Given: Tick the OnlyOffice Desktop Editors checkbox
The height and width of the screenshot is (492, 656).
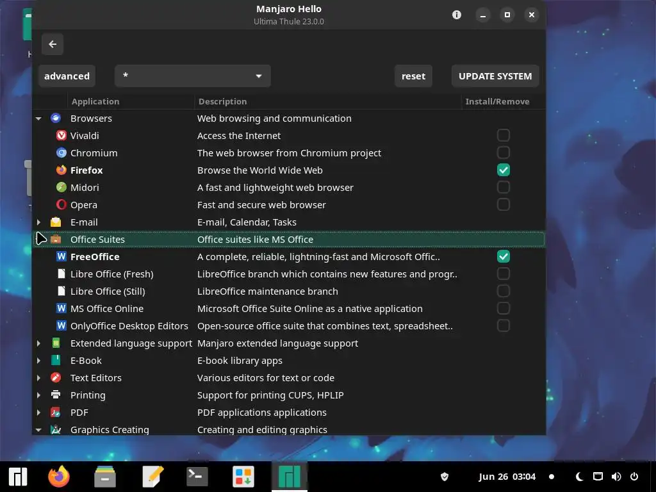Looking at the screenshot, I should (x=504, y=325).
